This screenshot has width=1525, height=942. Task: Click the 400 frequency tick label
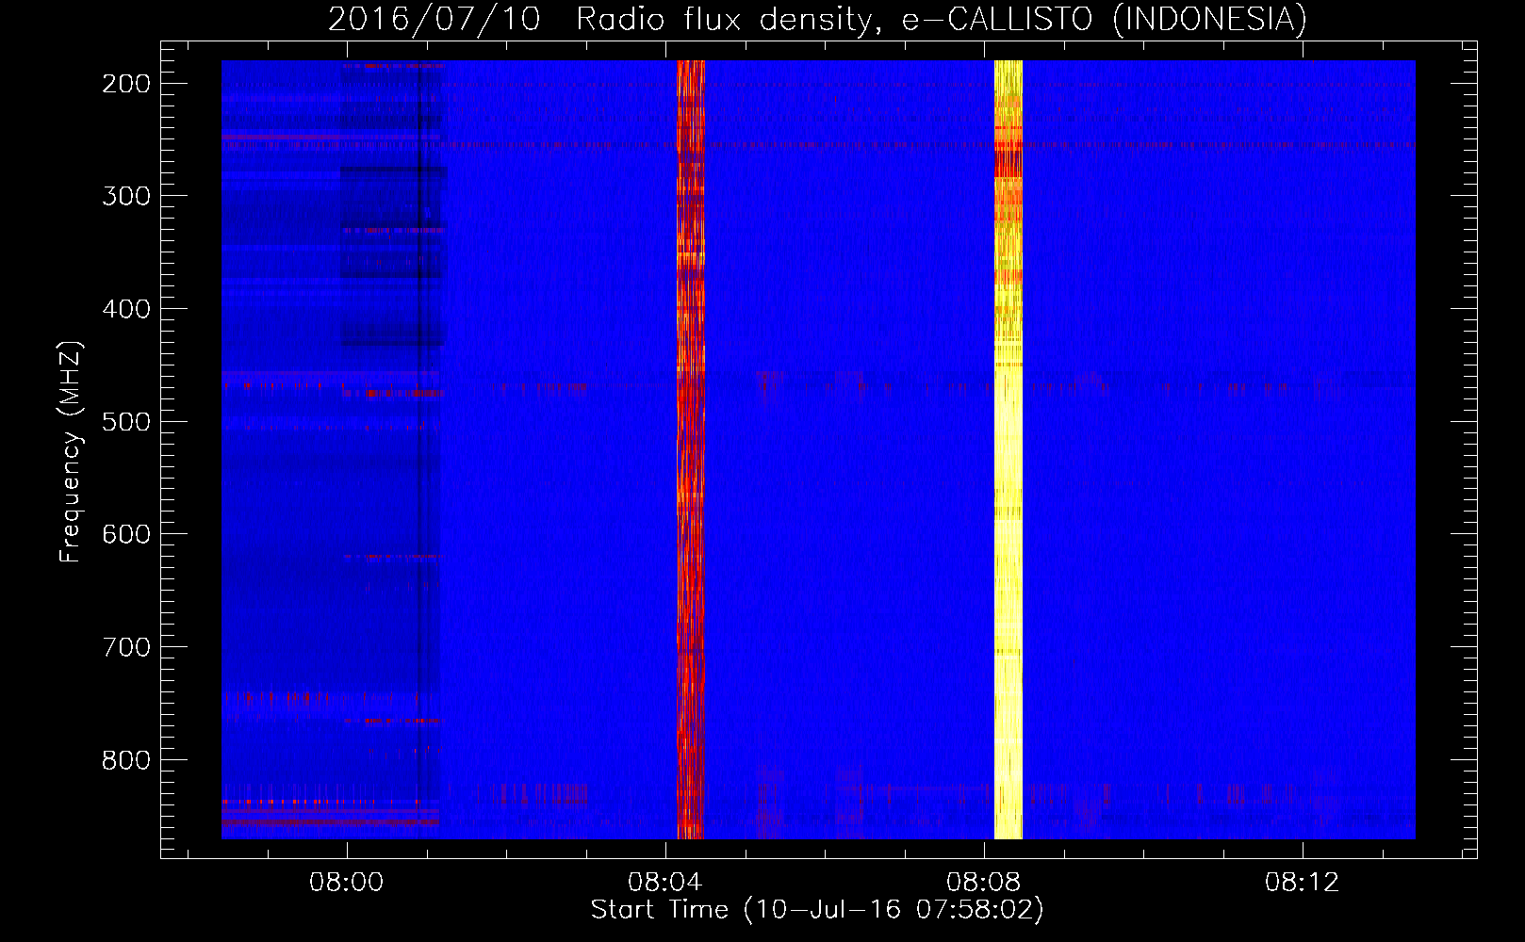[x=125, y=309]
